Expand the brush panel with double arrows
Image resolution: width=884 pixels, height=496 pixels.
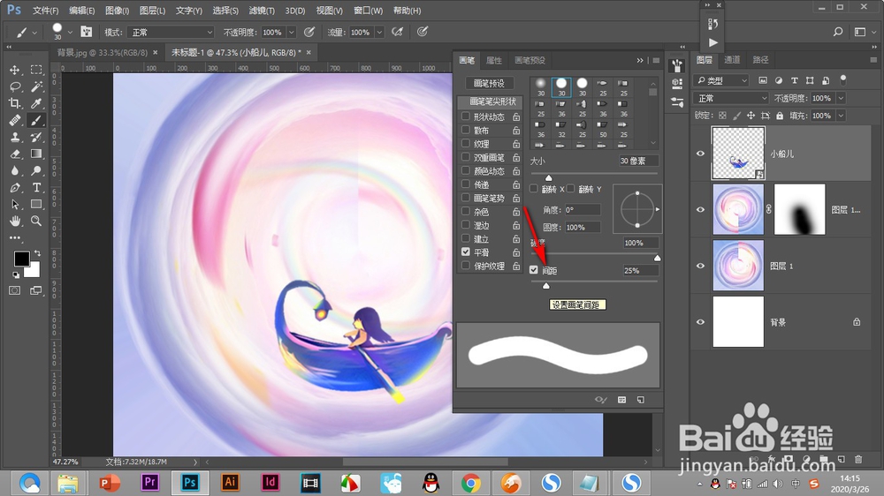pos(640,60)
